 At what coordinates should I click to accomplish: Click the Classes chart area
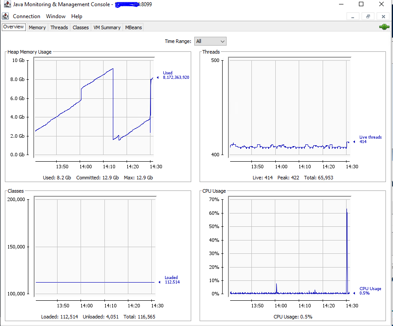point(95,246)
